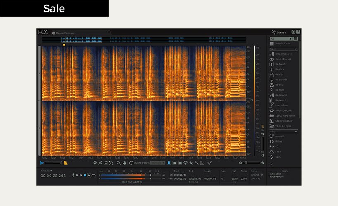The width and height of the screenshot is (338, 206).
Task: Open the De-hum module
Action: point(277,90)
